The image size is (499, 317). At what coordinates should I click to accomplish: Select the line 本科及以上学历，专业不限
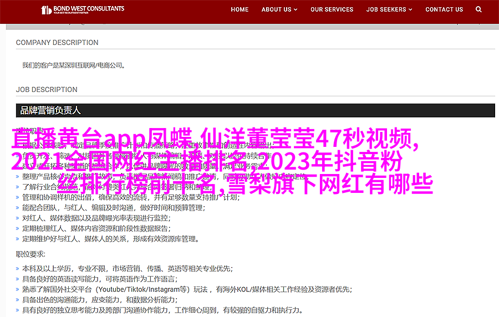tap(128, 269)
